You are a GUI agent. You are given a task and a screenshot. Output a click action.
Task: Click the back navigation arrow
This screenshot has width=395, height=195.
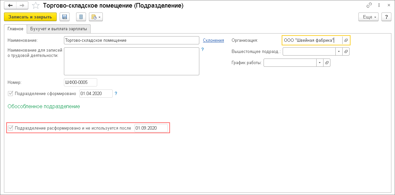(x=10, y=6)
